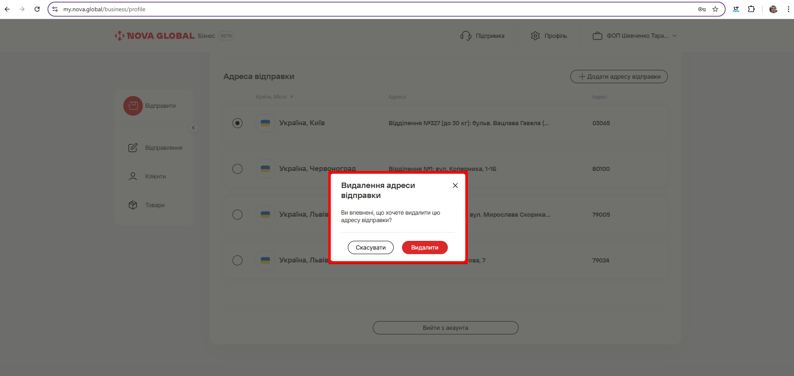Click the Nova Global logo
Image resolution: width=794 pixels, height=376 pixels.
[x=155, y=36]
